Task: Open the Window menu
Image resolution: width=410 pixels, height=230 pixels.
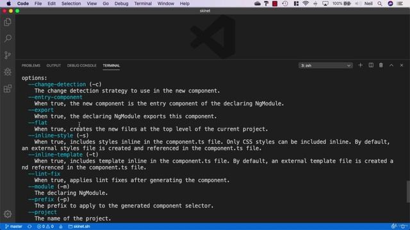Action: tap(166, 3)
